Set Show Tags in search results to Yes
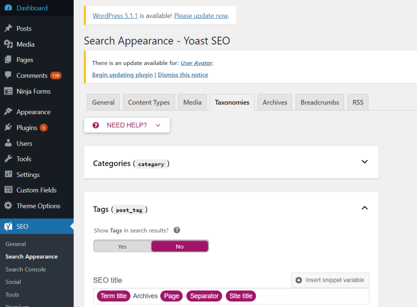Image resolution: width=417 pixels, height=307 pixels. click(x=122, y=246)
